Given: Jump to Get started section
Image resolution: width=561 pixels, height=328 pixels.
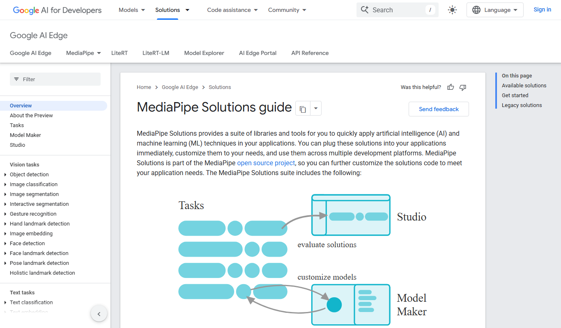Looking at the screenshot, I should (515, 95).
